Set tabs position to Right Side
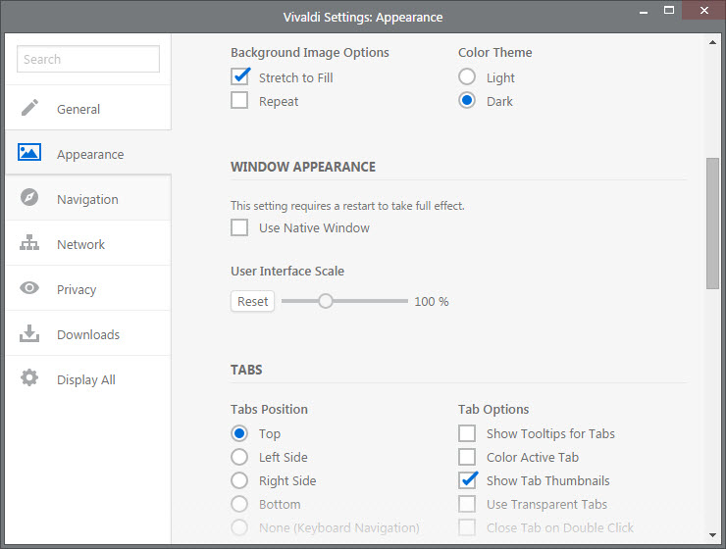The width and height of the screenshot is (726, 549). click(239, 480)
